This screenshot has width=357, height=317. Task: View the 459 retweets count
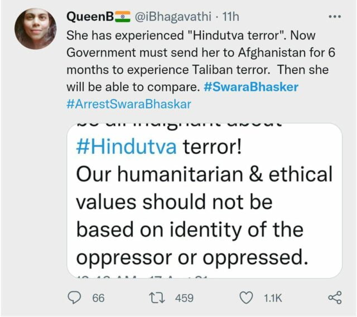pyautogui.click(x=184, y=298)
